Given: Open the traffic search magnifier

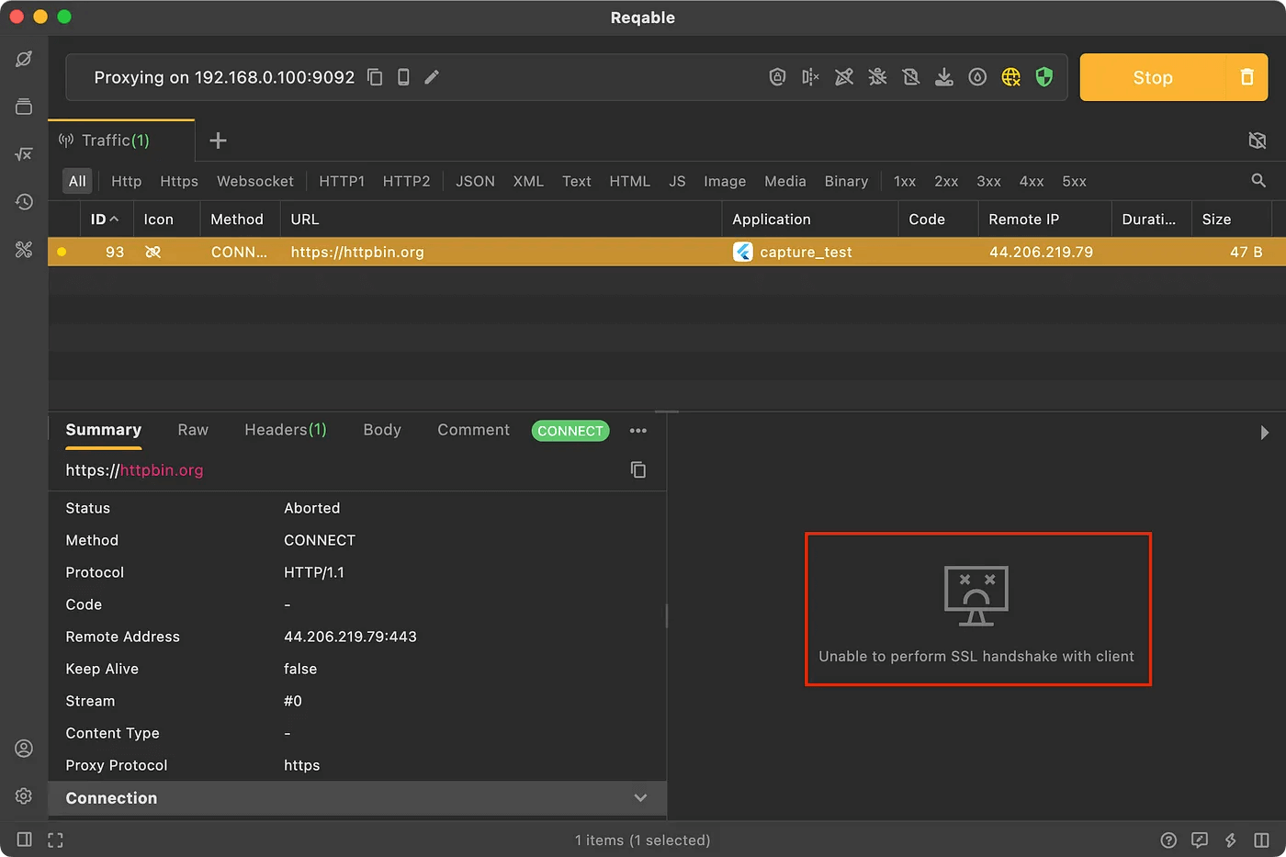Looking at the screenshot, I should tap(1258, 181).
